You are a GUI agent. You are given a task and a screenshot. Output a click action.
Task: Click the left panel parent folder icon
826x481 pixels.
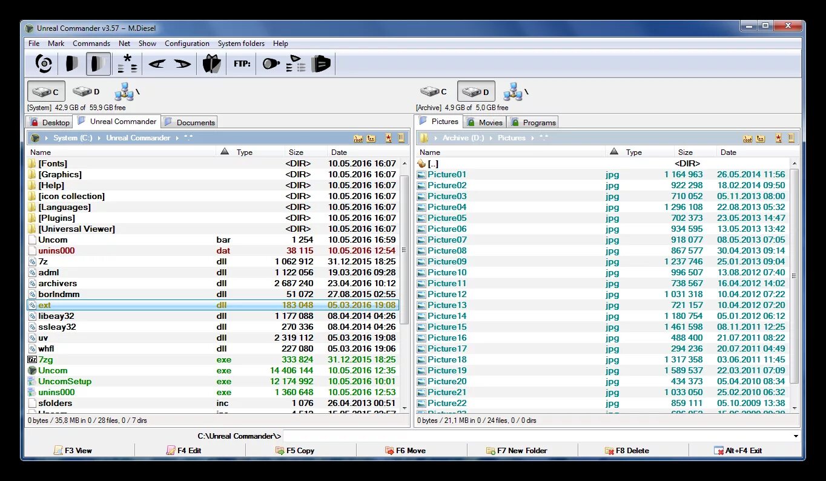[x=371, y=138]
